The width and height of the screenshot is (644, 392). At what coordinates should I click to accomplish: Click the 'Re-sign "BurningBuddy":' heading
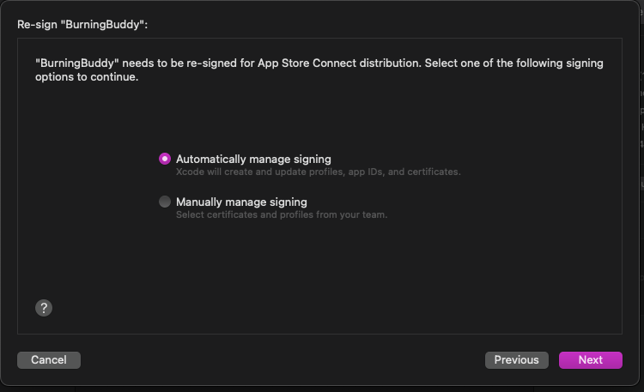[82, 25]
